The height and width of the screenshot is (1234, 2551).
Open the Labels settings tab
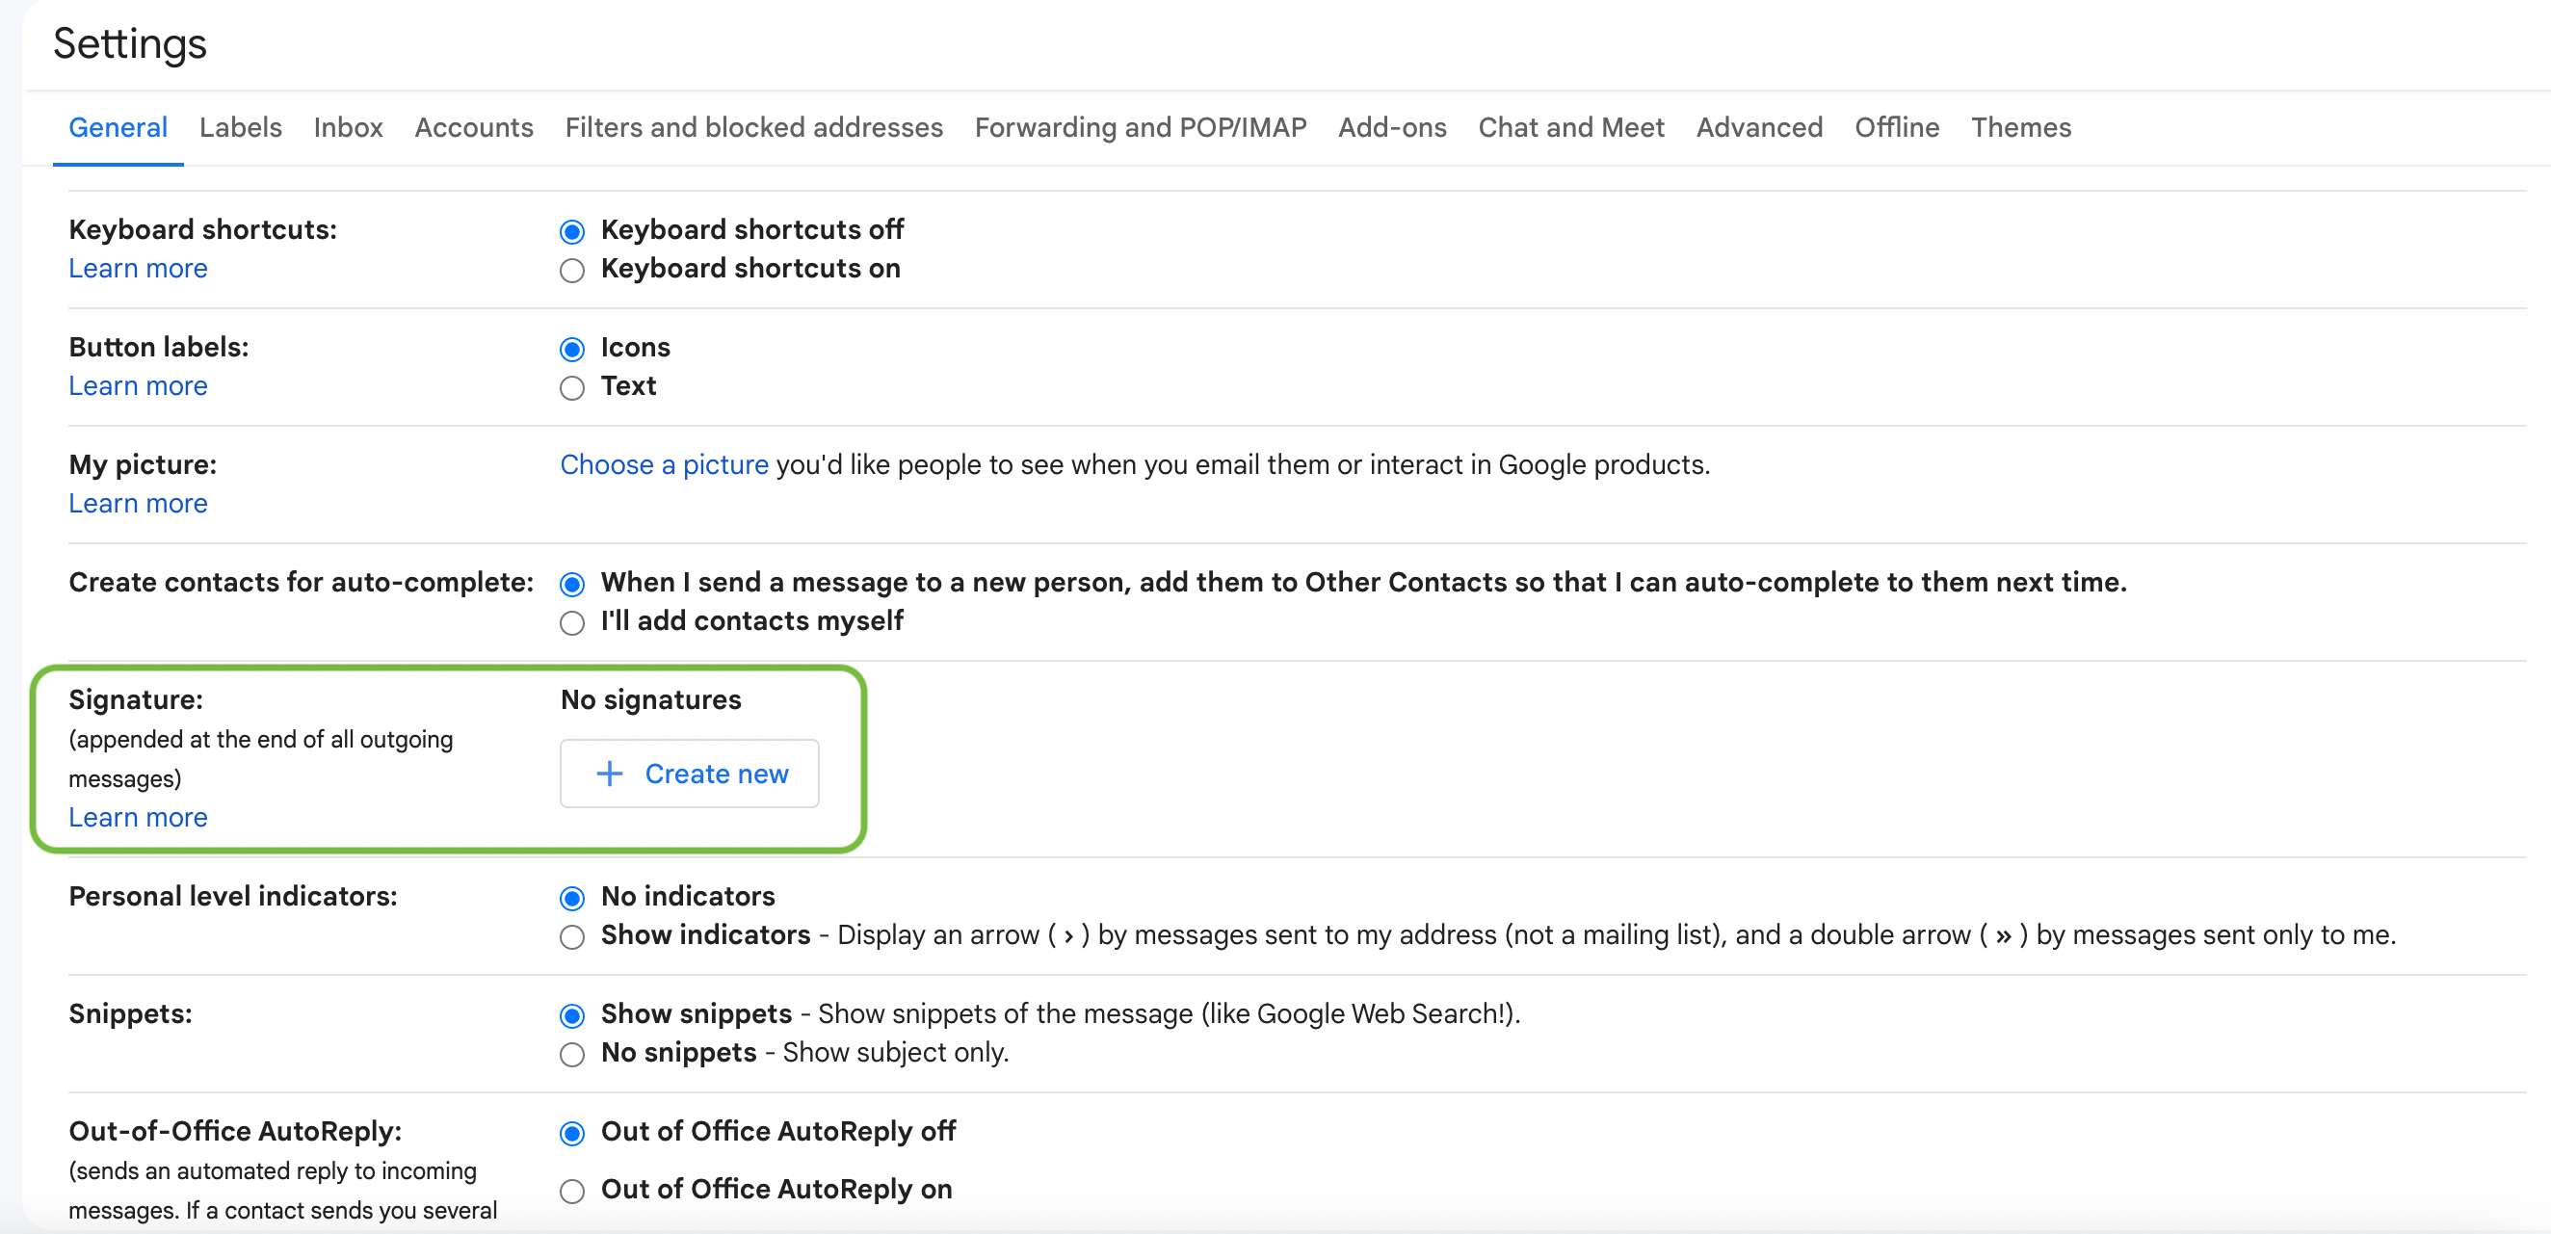tap(240, 127)
